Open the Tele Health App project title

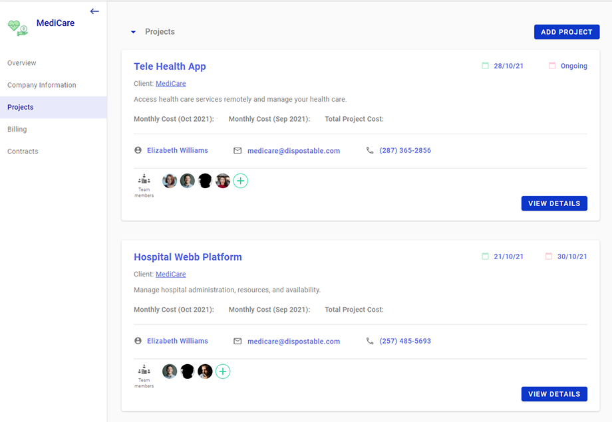[x=170, y=66]
